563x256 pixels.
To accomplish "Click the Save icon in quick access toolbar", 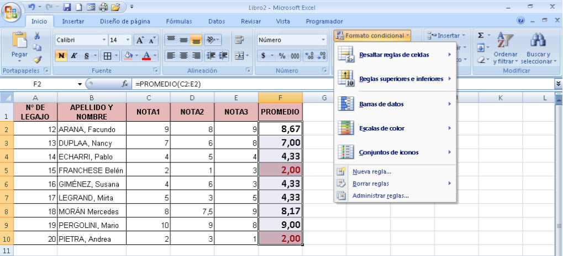I will point(67,7).
